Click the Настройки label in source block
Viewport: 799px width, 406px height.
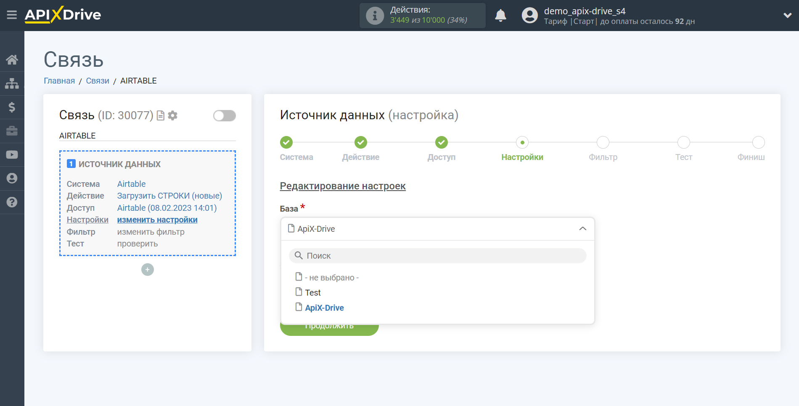click(87, 220)
